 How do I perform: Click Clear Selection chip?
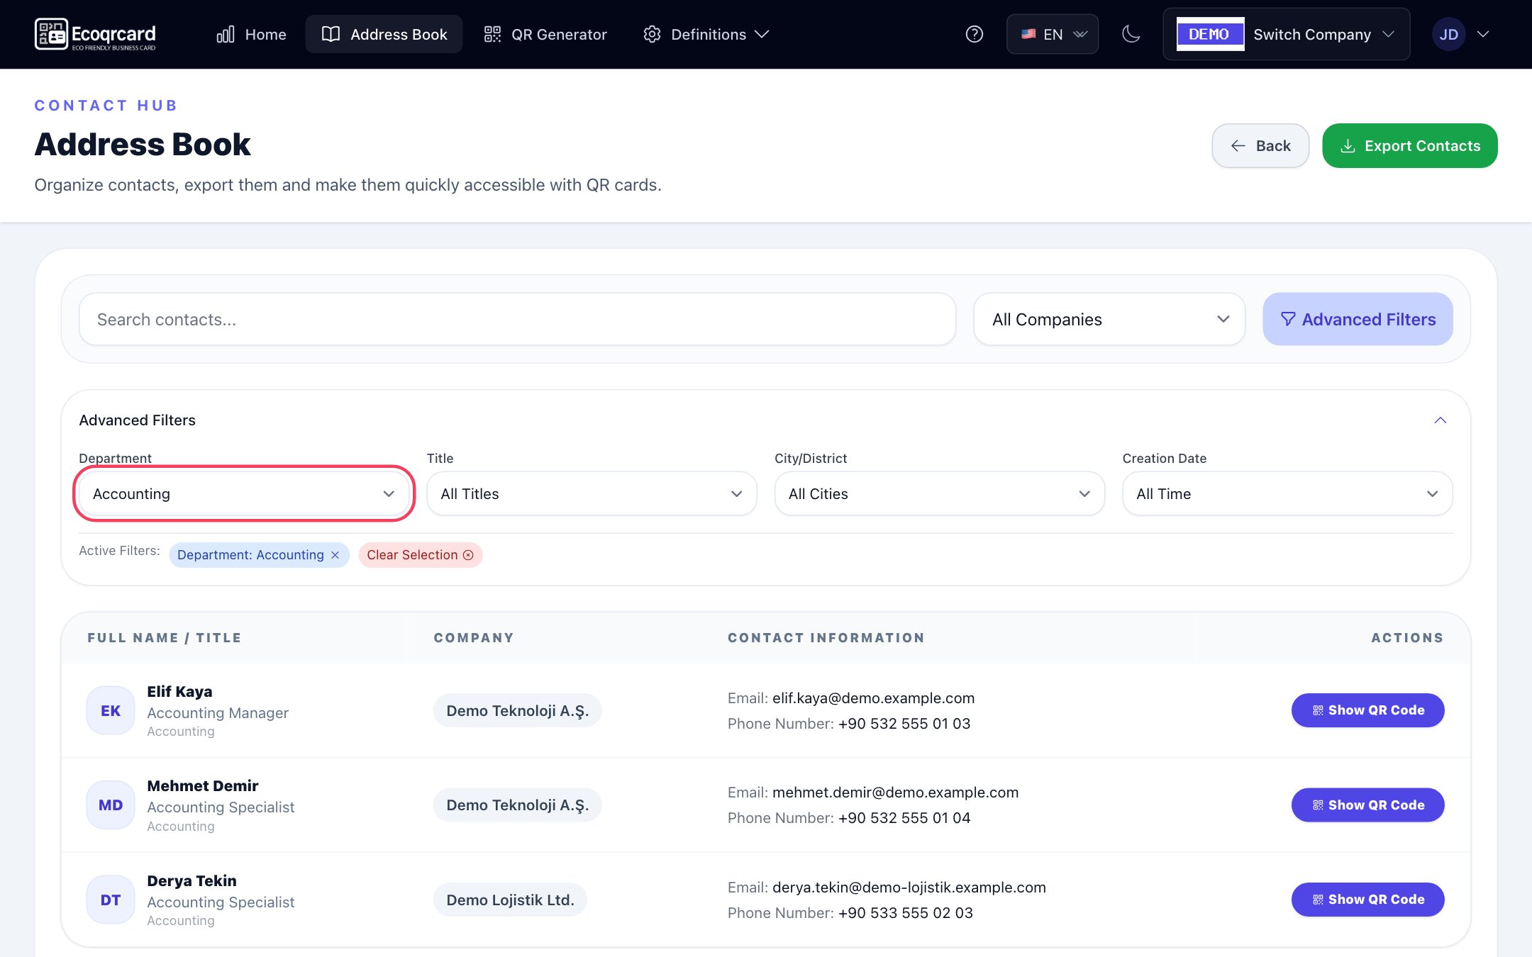[421, 555]
